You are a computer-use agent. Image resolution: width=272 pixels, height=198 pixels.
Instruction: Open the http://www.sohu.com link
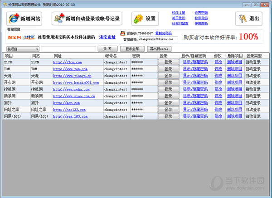pos(71,89)
